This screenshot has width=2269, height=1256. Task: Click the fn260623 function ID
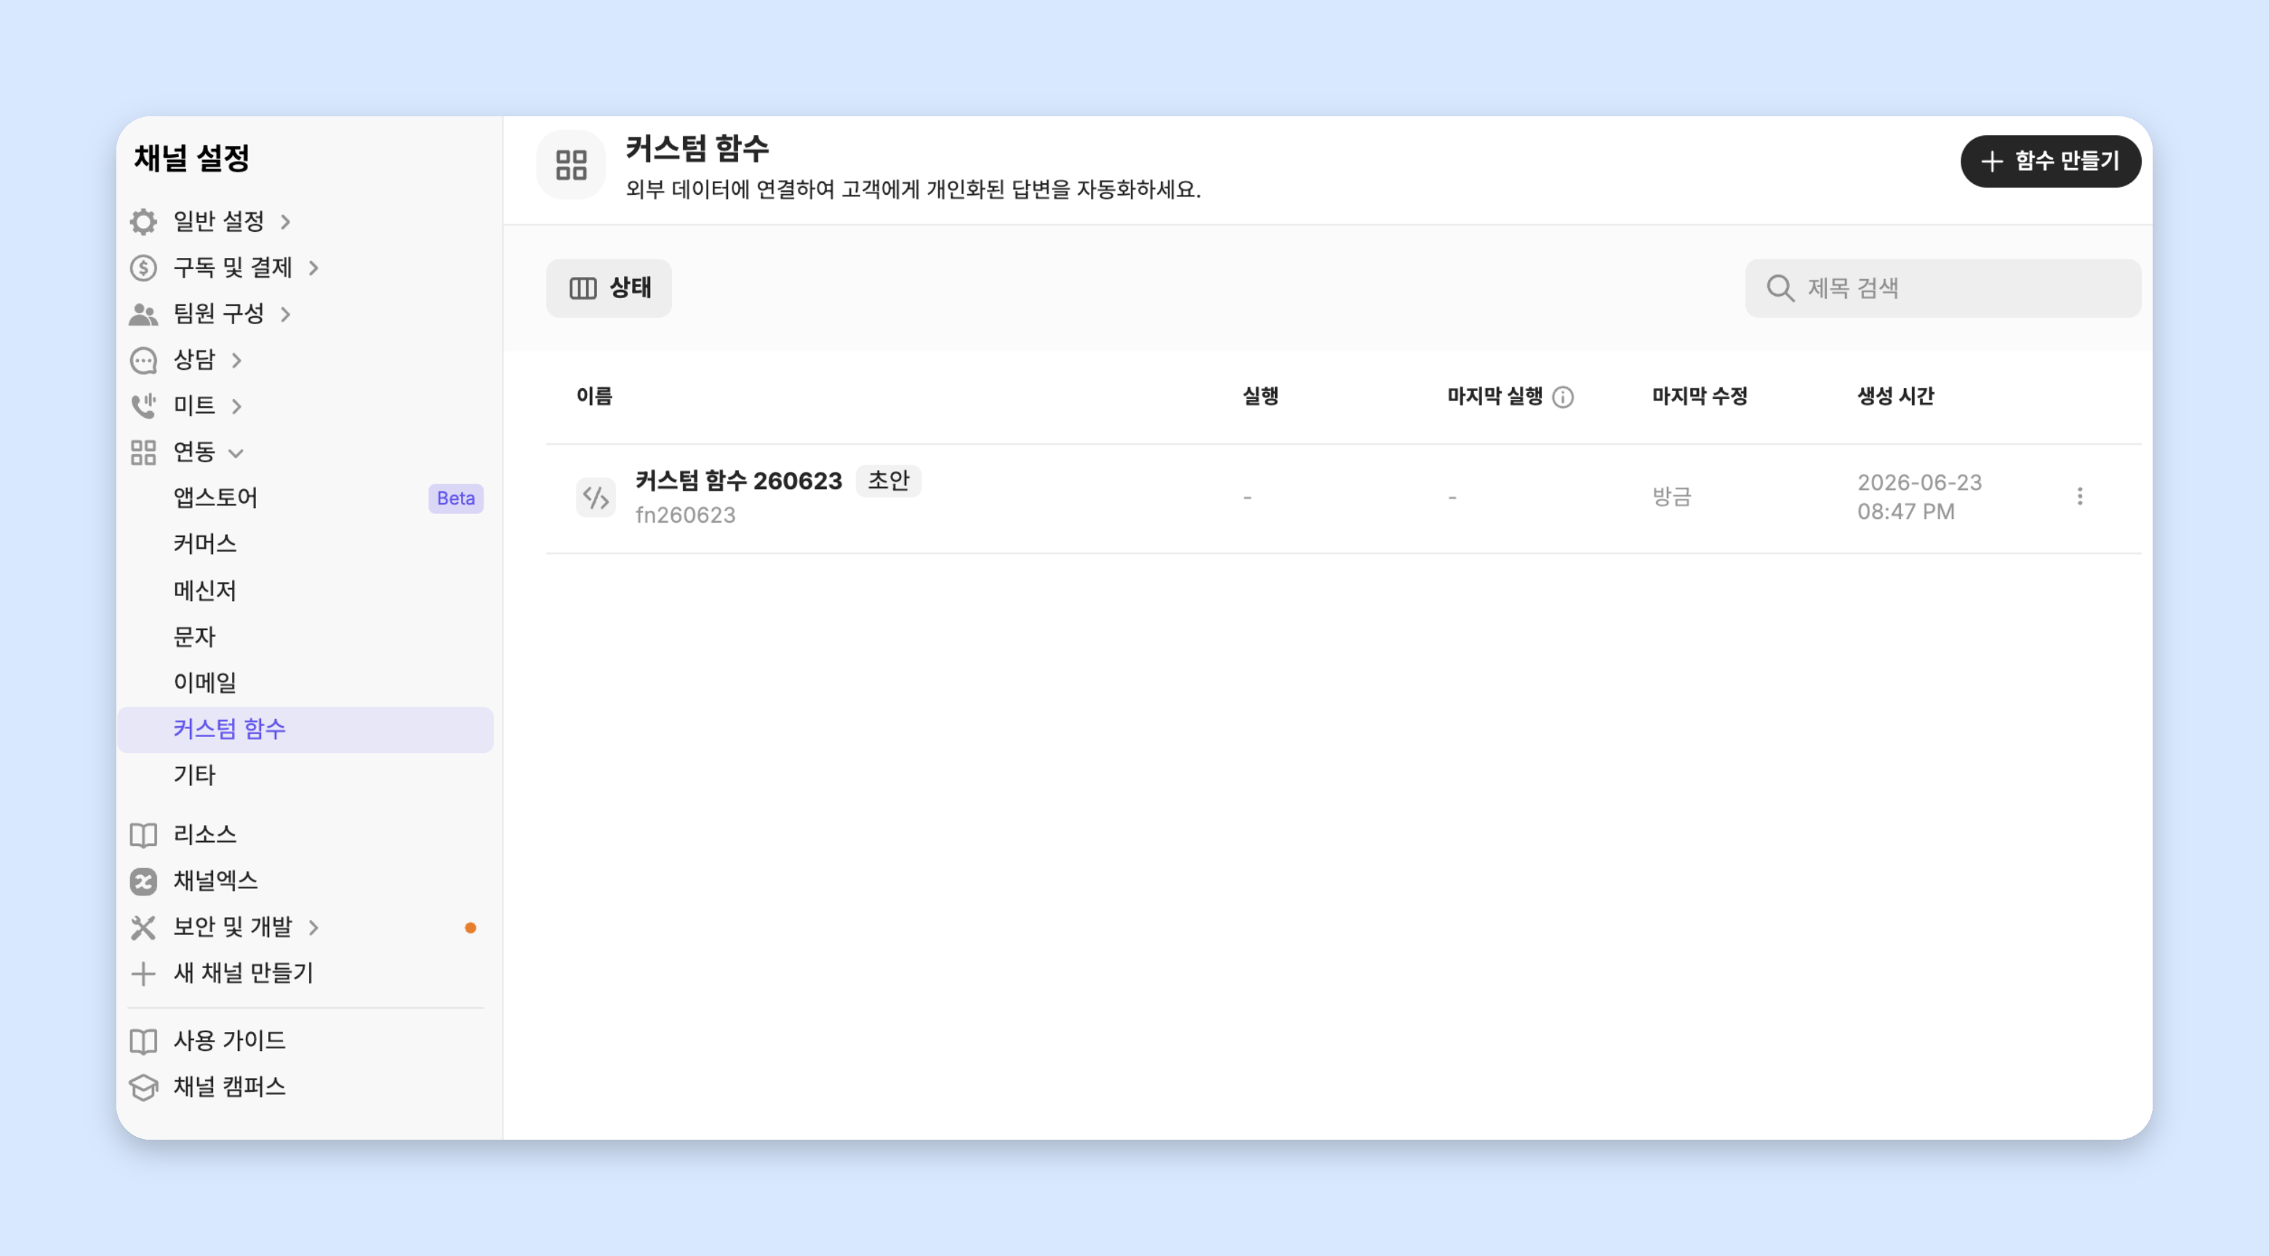pos(685,515)
